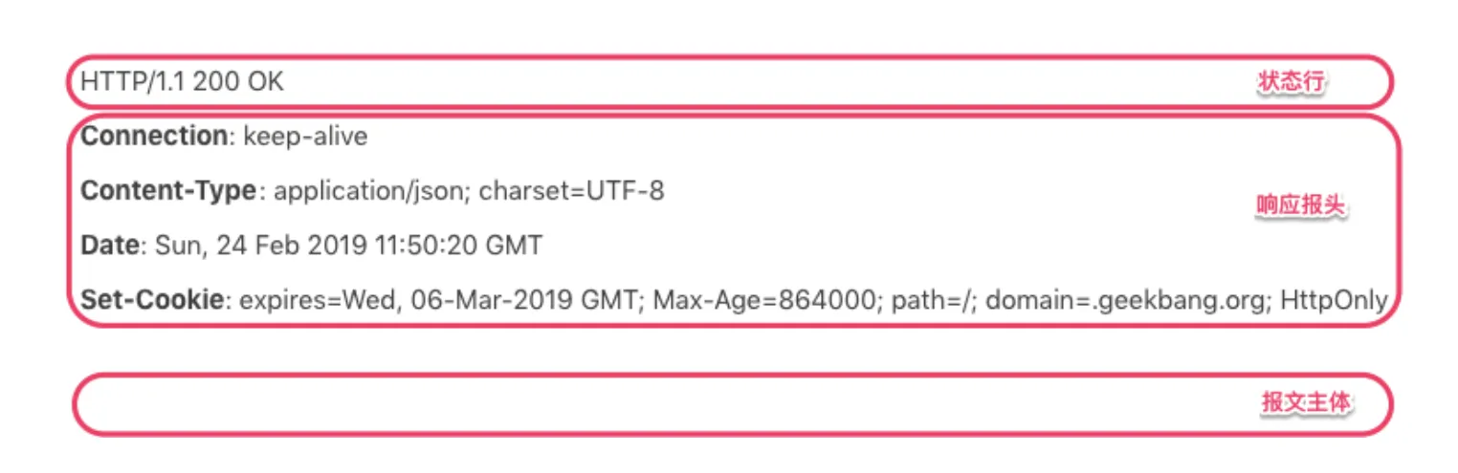Click the red 响应报头 label
The image size is (1458, 473).
[x=1301, y=206]
